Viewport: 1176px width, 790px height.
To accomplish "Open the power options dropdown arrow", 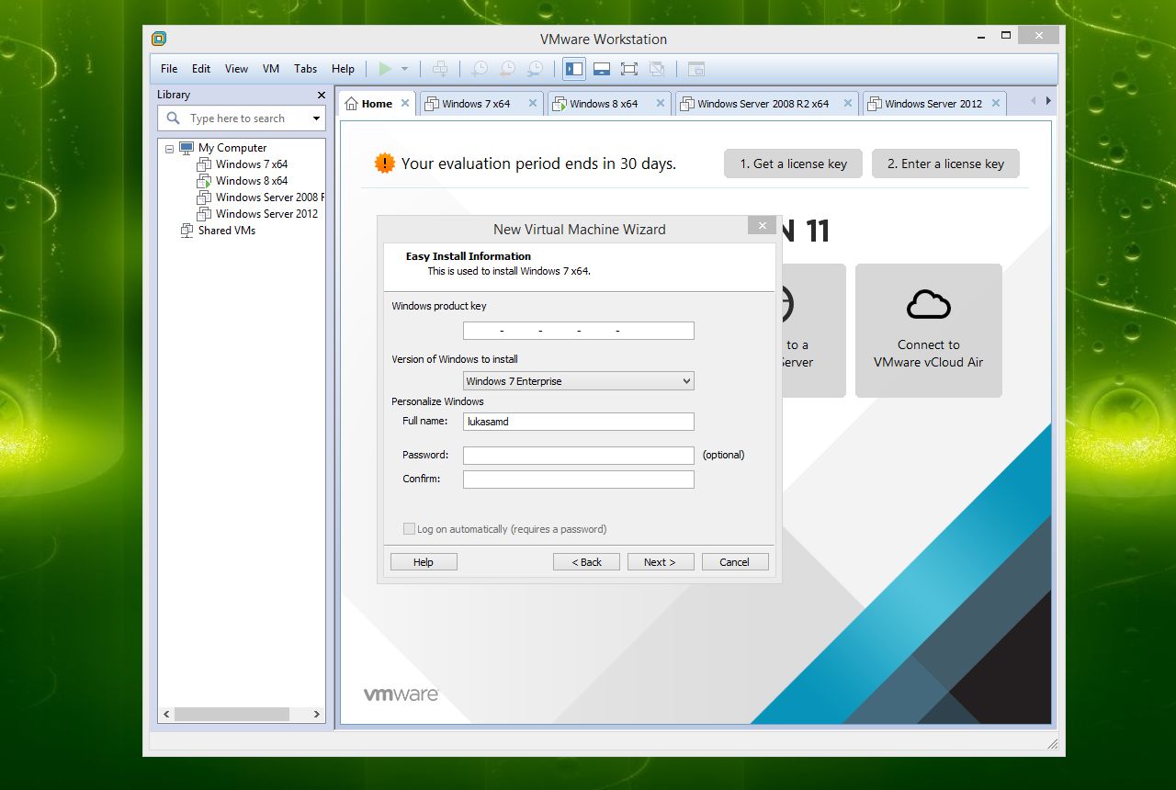I will click(404, 69).
